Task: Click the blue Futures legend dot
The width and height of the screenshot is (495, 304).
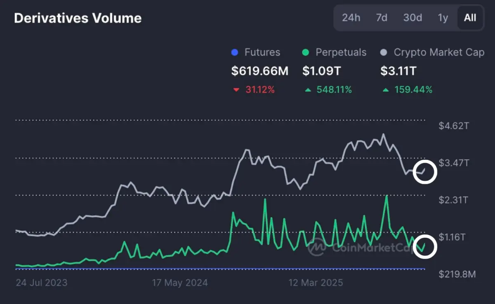Action: (235, 52)
